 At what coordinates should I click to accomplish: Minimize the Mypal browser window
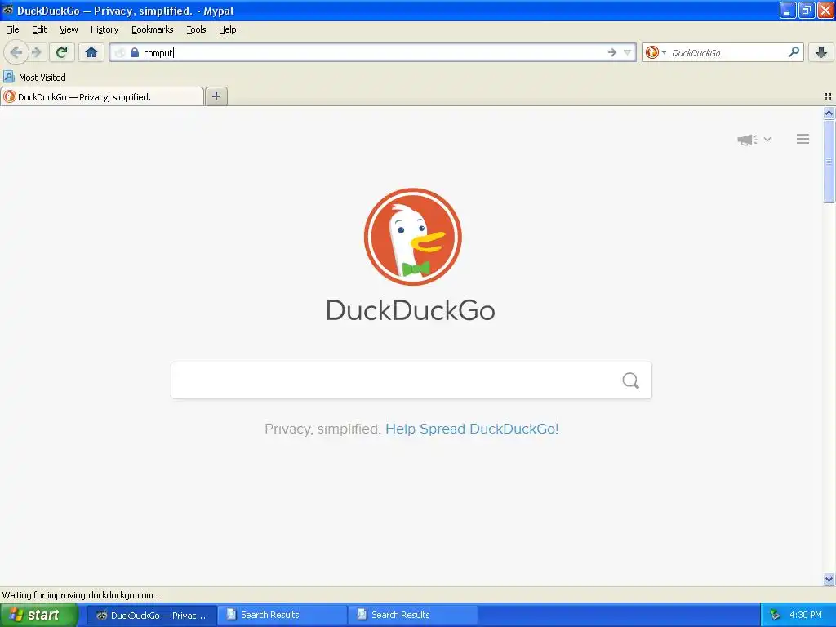click(x=788, y=10)
